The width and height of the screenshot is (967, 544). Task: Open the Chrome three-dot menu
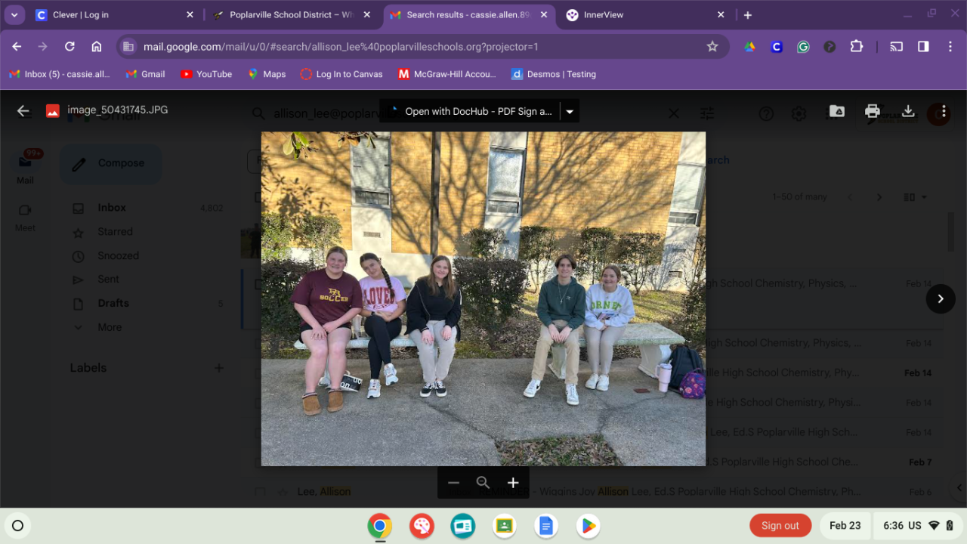click(x=950, y=47)
